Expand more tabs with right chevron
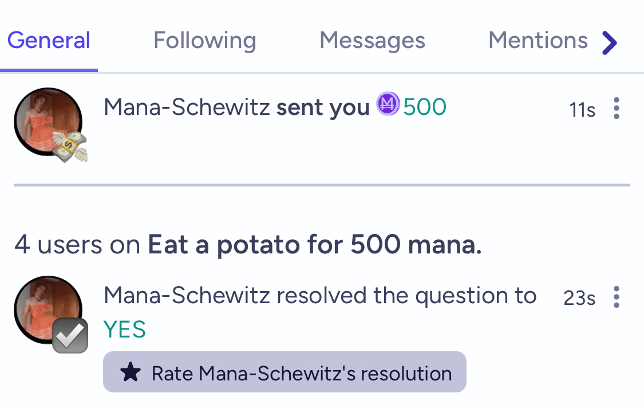 [x=610, y=43]
